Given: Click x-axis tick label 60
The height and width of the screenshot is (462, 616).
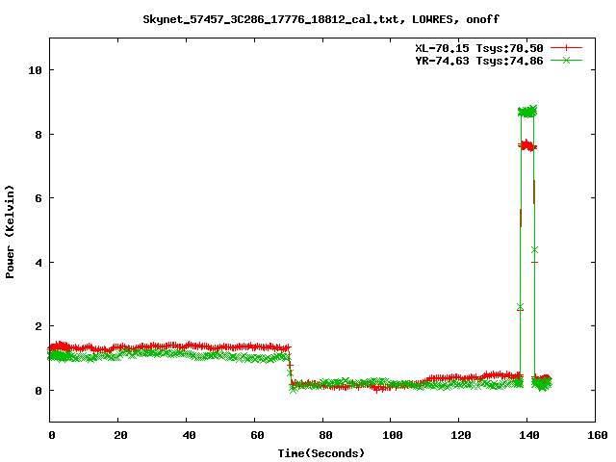Looking at the screenshot, I should point(257,435).
